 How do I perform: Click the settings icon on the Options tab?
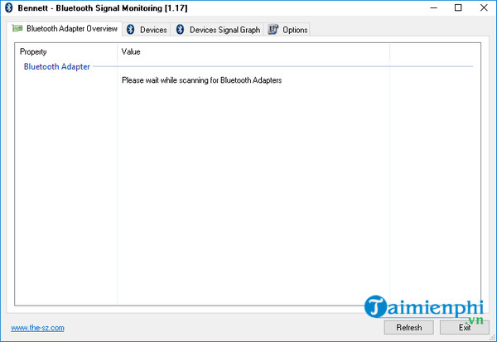pyautogui.click(x=273, y=30)
